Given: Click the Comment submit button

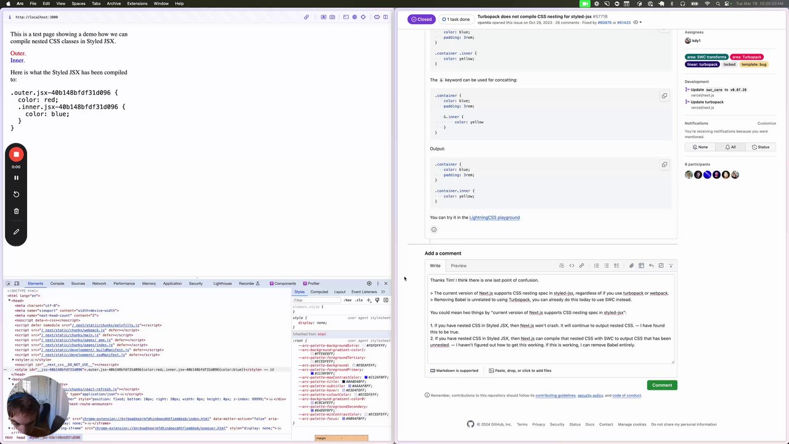Looking at the screenshot, I should pyautogui.click(x=662, y=385).
